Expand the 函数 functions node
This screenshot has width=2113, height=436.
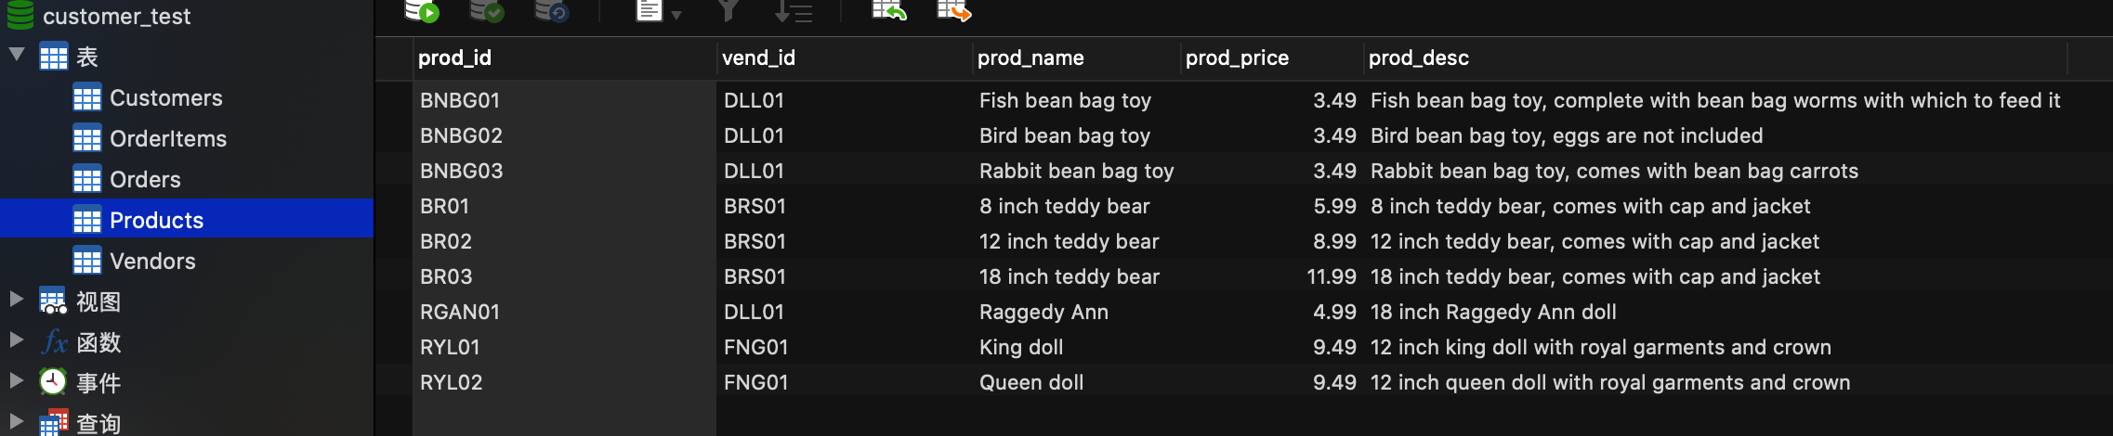pos(16,340)
